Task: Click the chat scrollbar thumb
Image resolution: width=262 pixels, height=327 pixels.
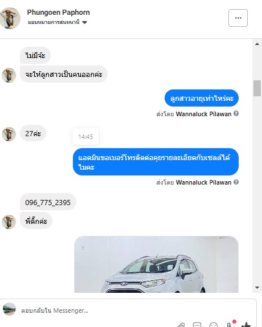Action: coord(257,88)
